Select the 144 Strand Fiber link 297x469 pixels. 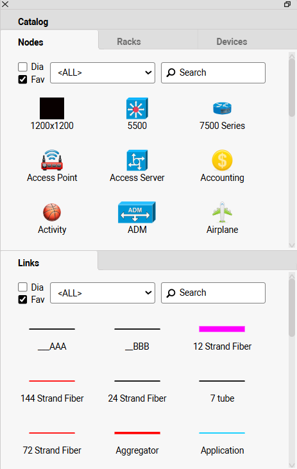coord(52,381)
